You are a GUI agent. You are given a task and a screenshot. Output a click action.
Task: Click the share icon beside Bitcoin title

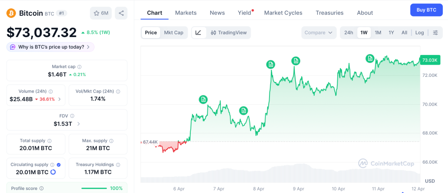pos(121,13)
